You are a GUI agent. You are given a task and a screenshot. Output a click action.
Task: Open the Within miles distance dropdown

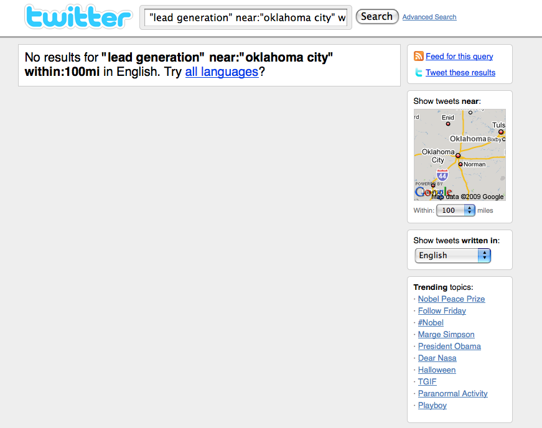coord(456,210)
